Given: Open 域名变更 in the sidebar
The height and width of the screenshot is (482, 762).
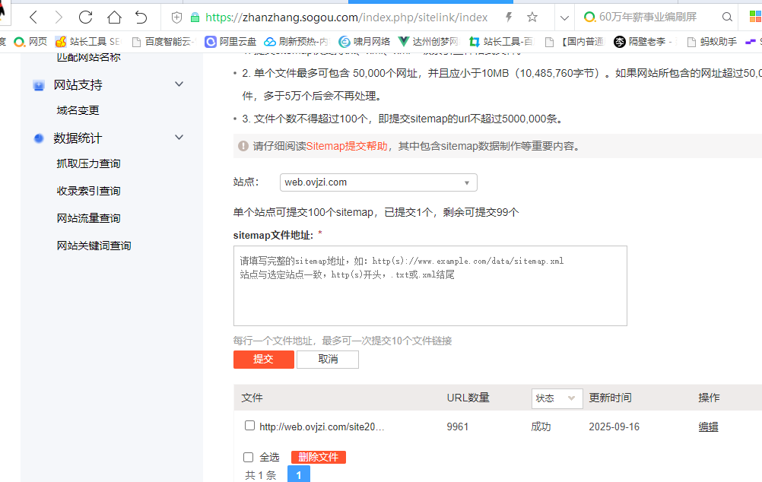Looking at the screenshot, I should (78, 110).
